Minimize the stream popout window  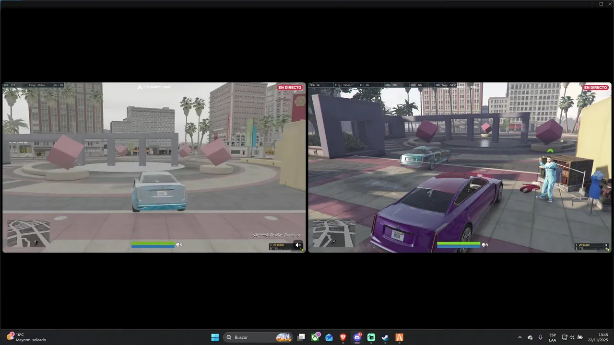point(592,4)
